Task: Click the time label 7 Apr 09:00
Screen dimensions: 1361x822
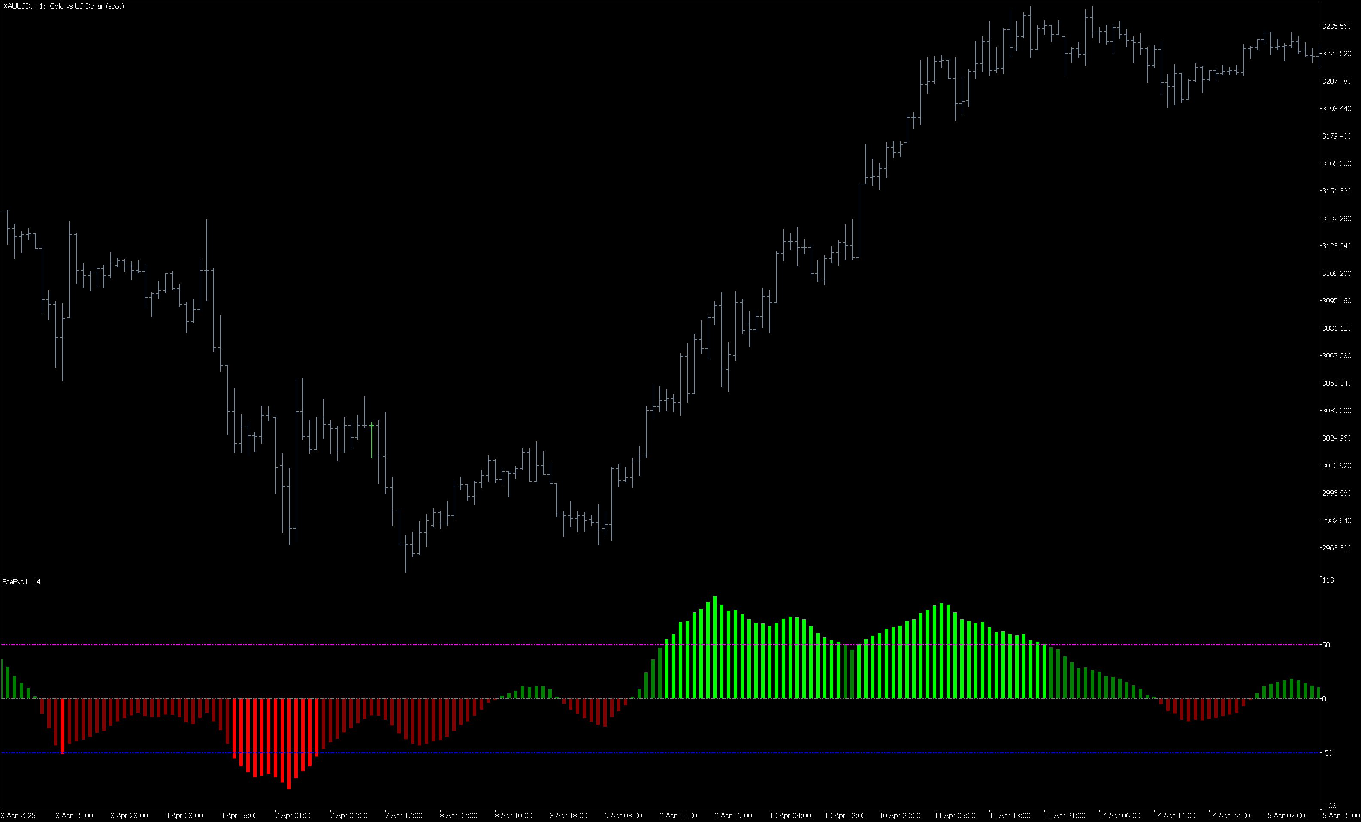Action: click(348, 816)
